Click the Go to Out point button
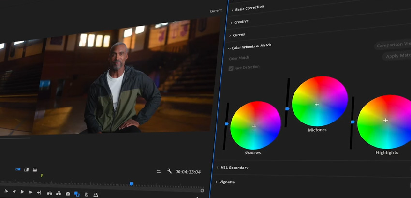411x198 pixels. (x=39, y=193)
